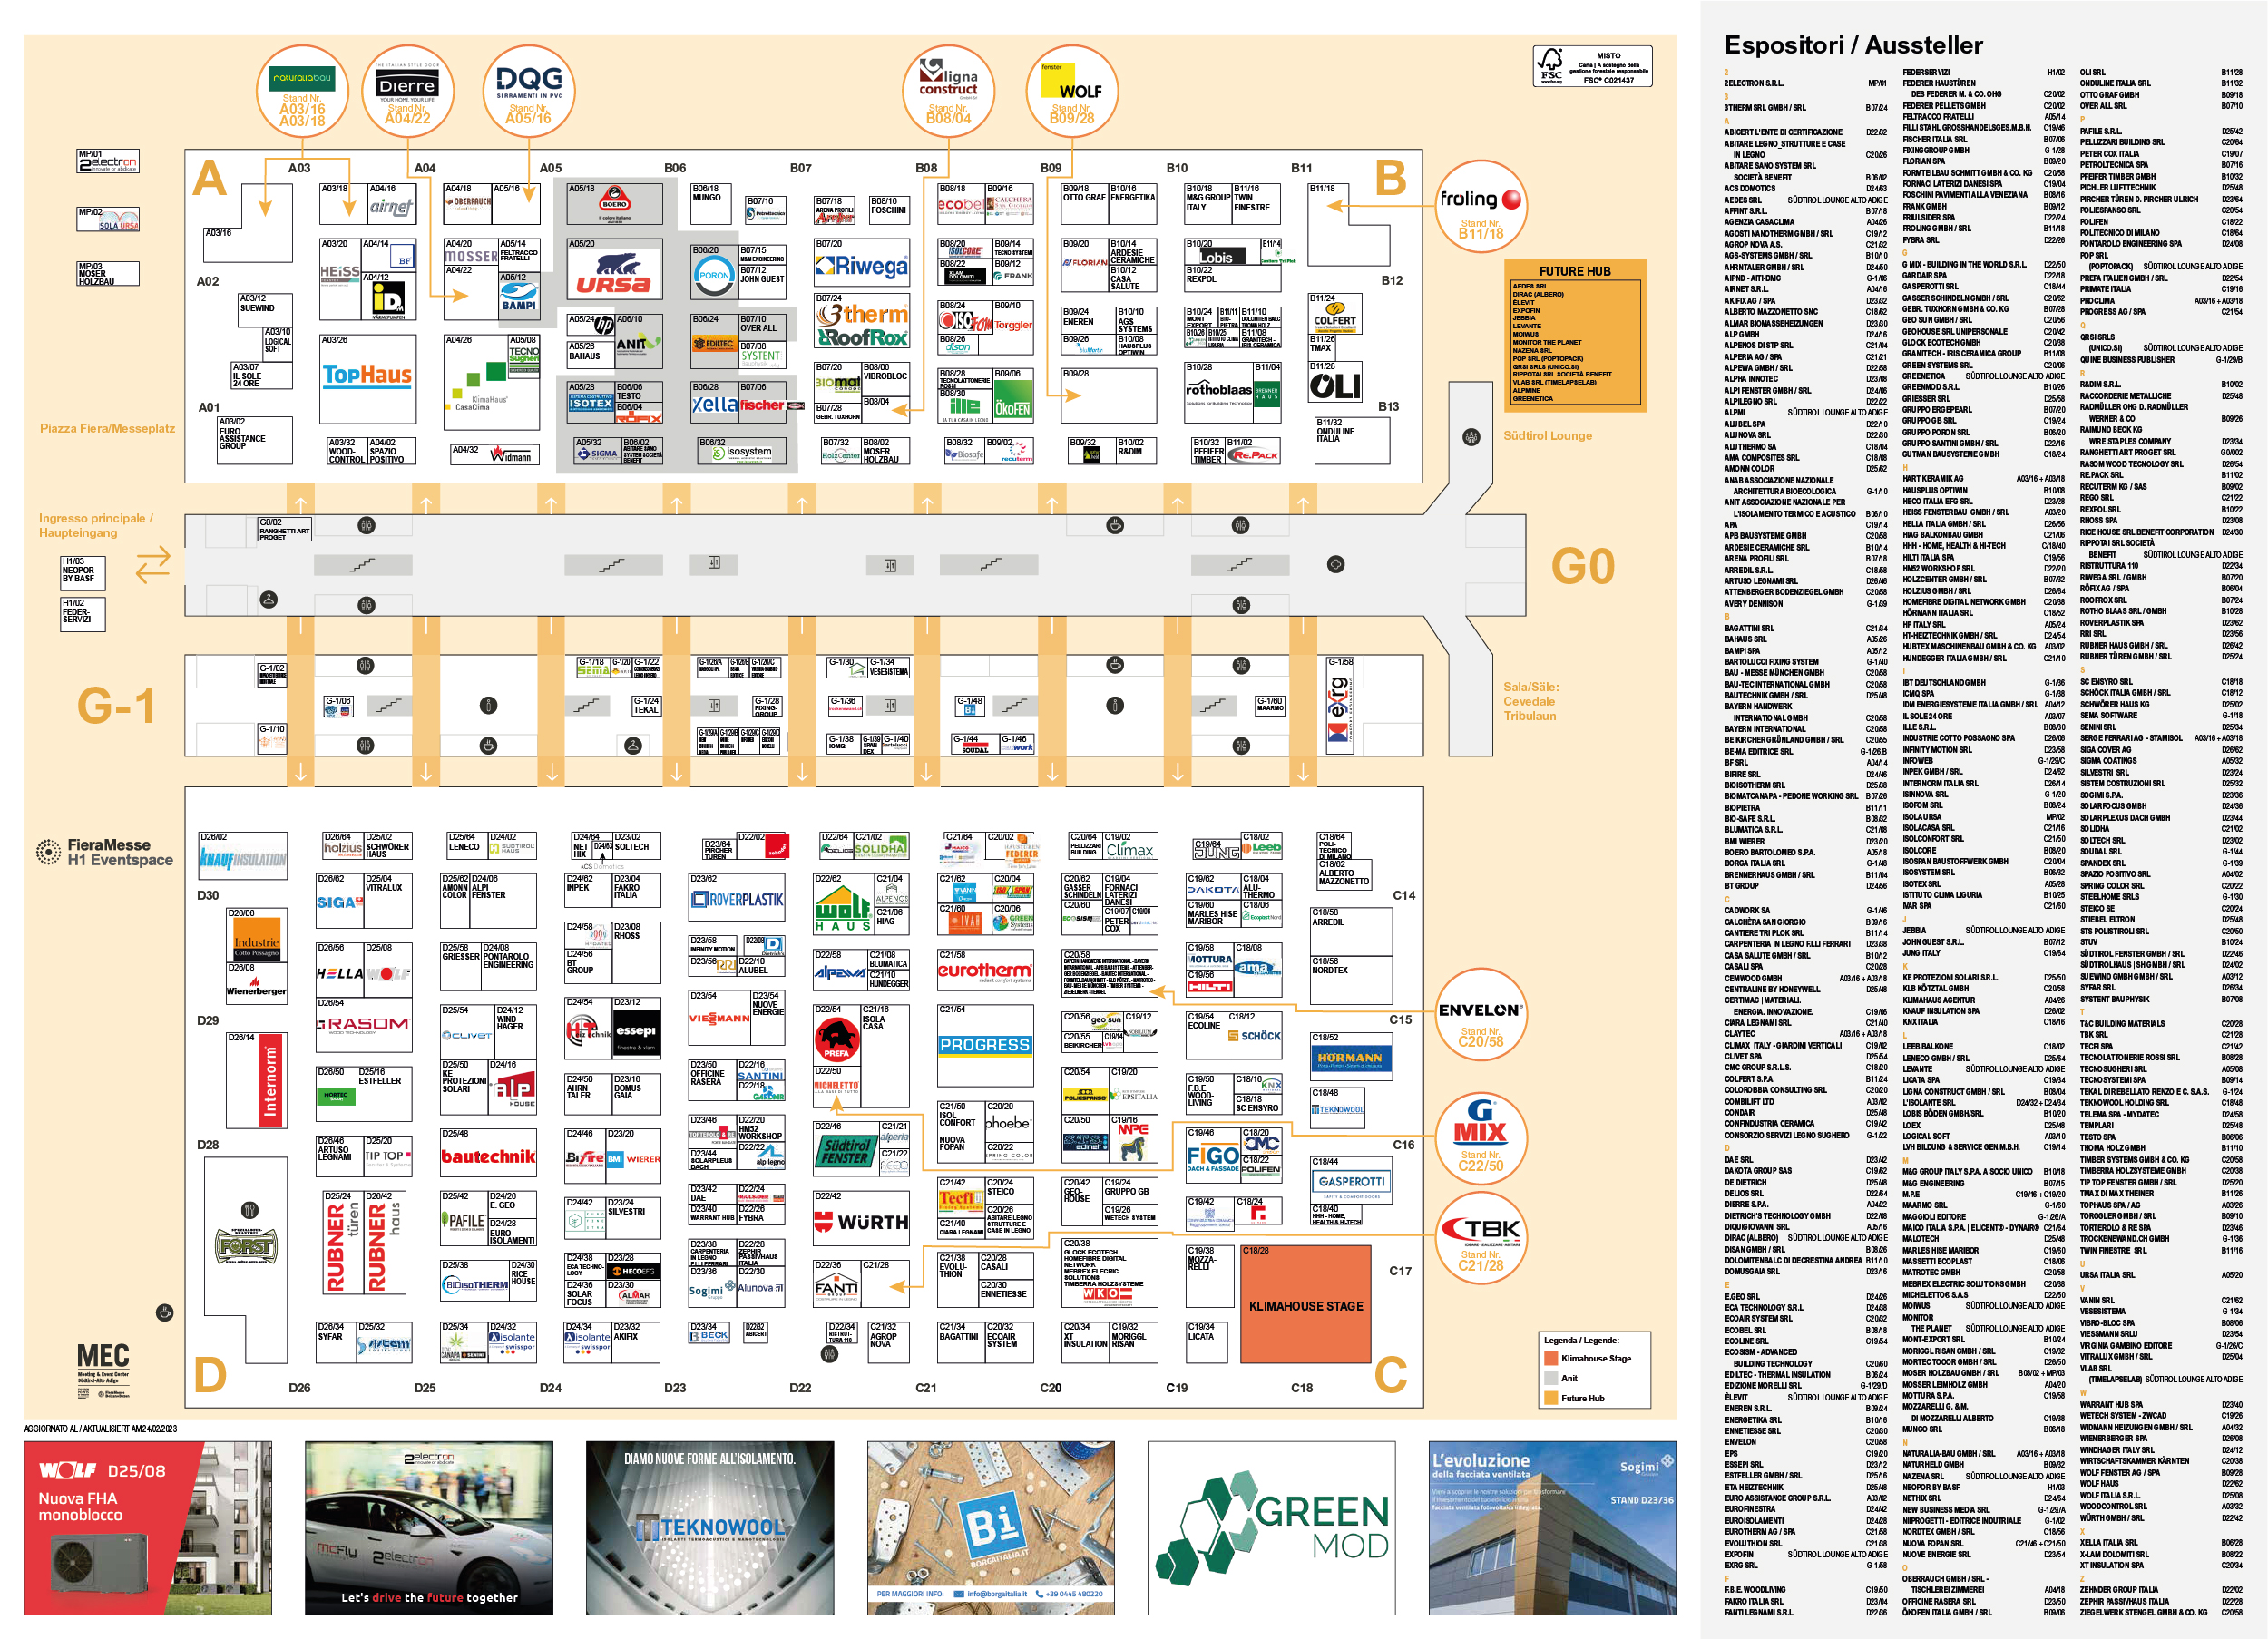Select the HÖRMANN booth C18/52

click(x=1350, y=1056)
